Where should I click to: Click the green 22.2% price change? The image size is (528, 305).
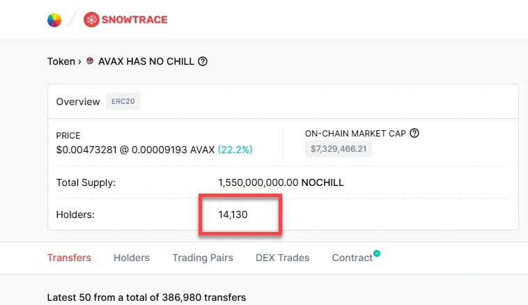click(235, 149)
